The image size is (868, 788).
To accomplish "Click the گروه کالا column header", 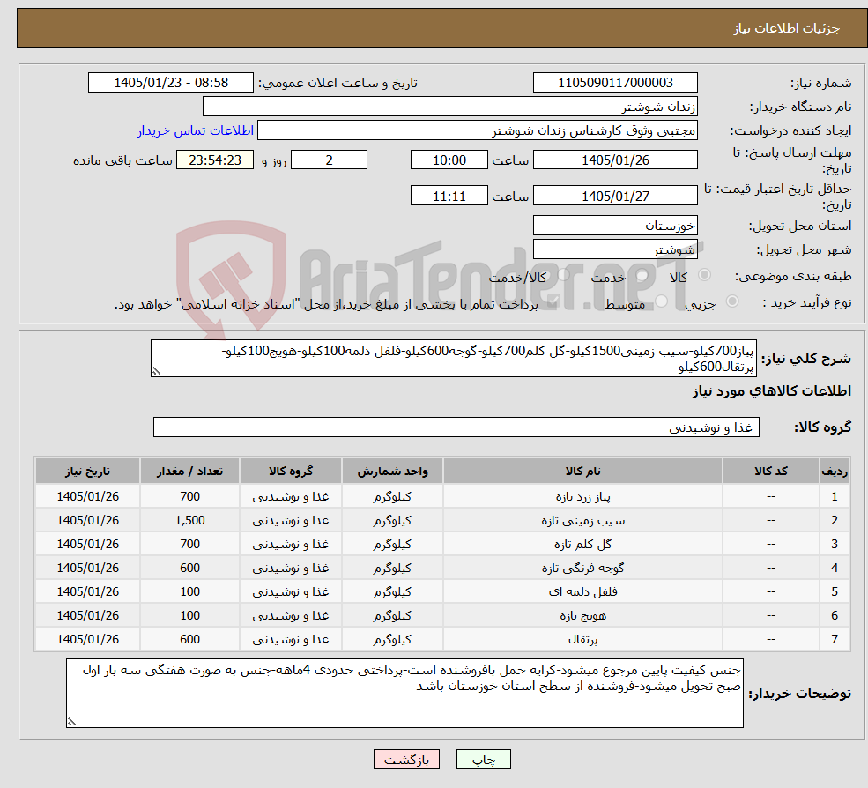I will pos(291,472).
